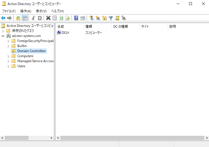Click the filter funnel icon

[x=111, y=18]
